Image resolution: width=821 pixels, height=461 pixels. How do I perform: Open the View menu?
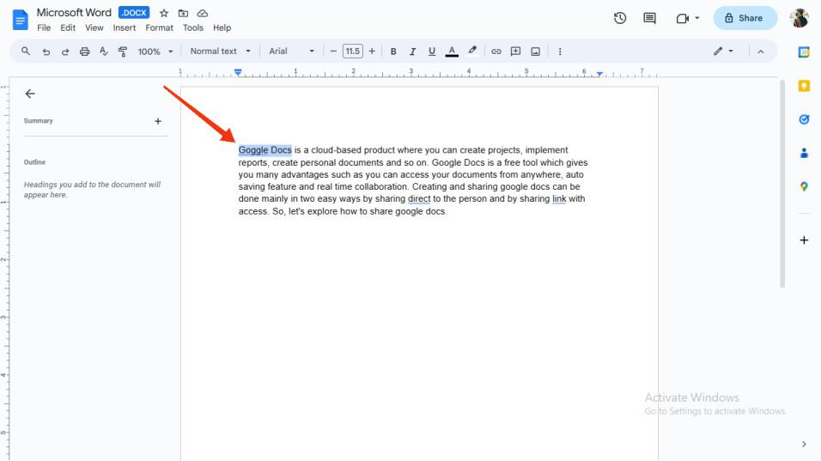(x=94, y=27)
